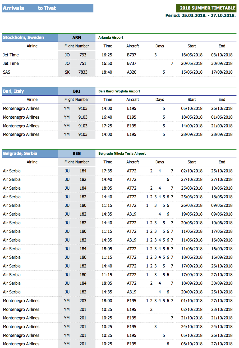The height and width of the screenshot is (348, 239).
Task: Click flight number '793' for Jet Time
Action: [x=83, y=55]
